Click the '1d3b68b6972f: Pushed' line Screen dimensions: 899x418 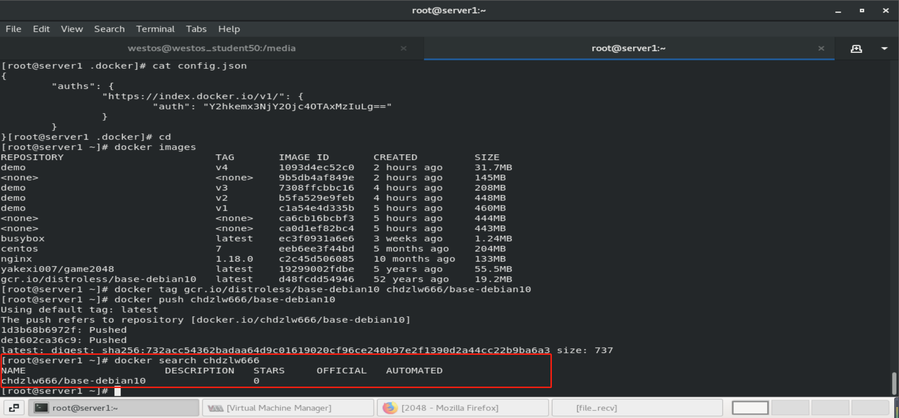(64, 330)
